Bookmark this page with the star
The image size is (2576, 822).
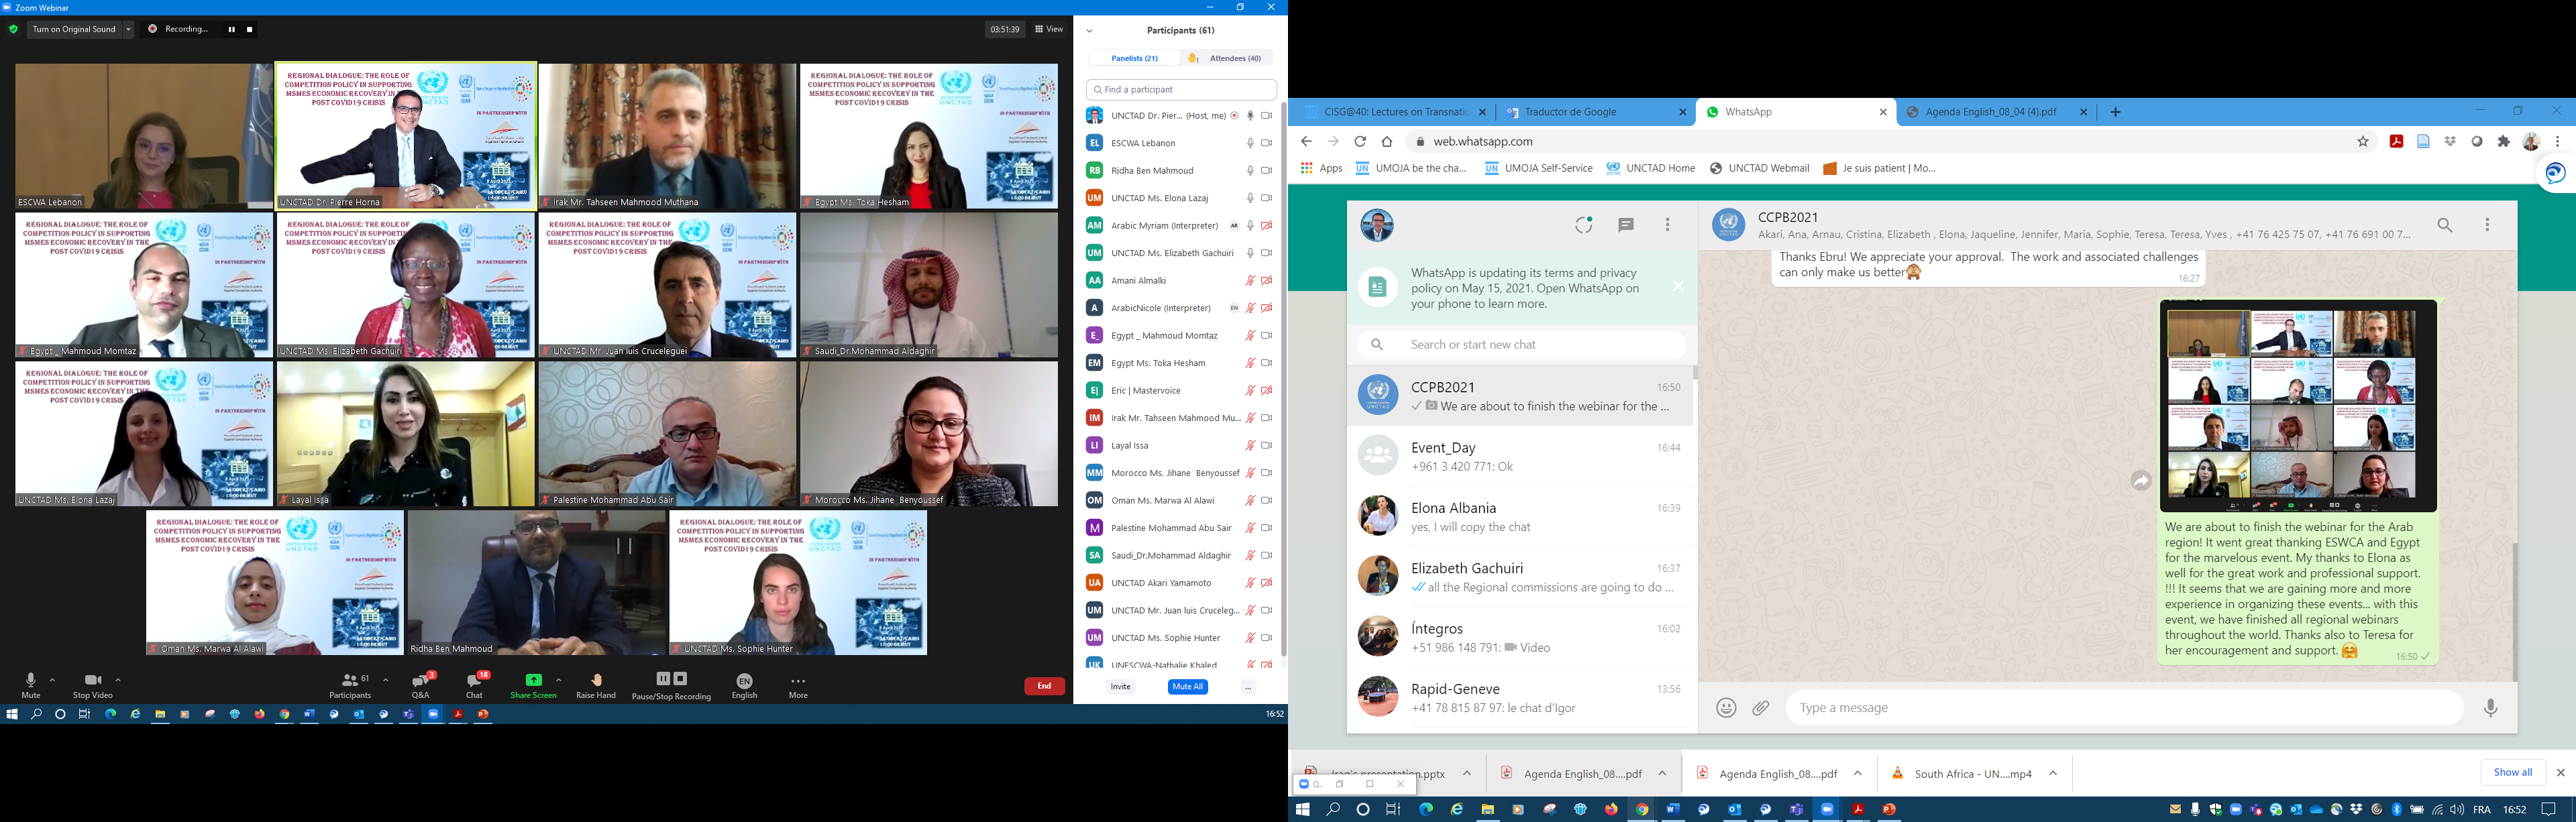[2363, 141]
